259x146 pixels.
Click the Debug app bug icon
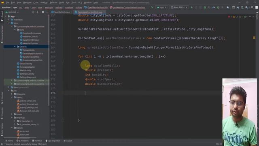coord(205,7)
